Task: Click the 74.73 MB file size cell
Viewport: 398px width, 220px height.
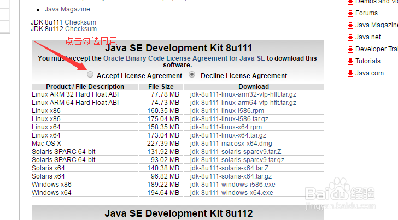Action: (x=165, y=103)
